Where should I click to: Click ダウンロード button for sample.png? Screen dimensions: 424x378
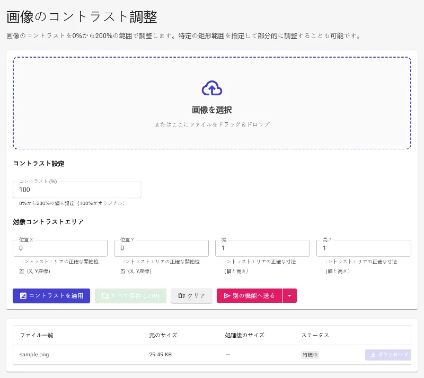388,355
